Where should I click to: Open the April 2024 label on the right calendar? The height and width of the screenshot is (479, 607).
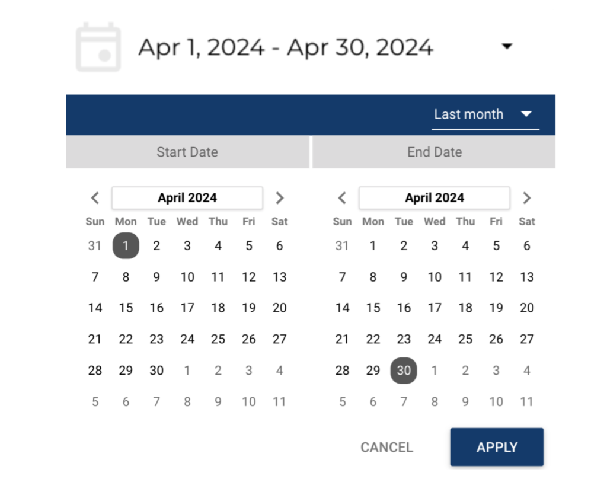(x=434, y=197)
